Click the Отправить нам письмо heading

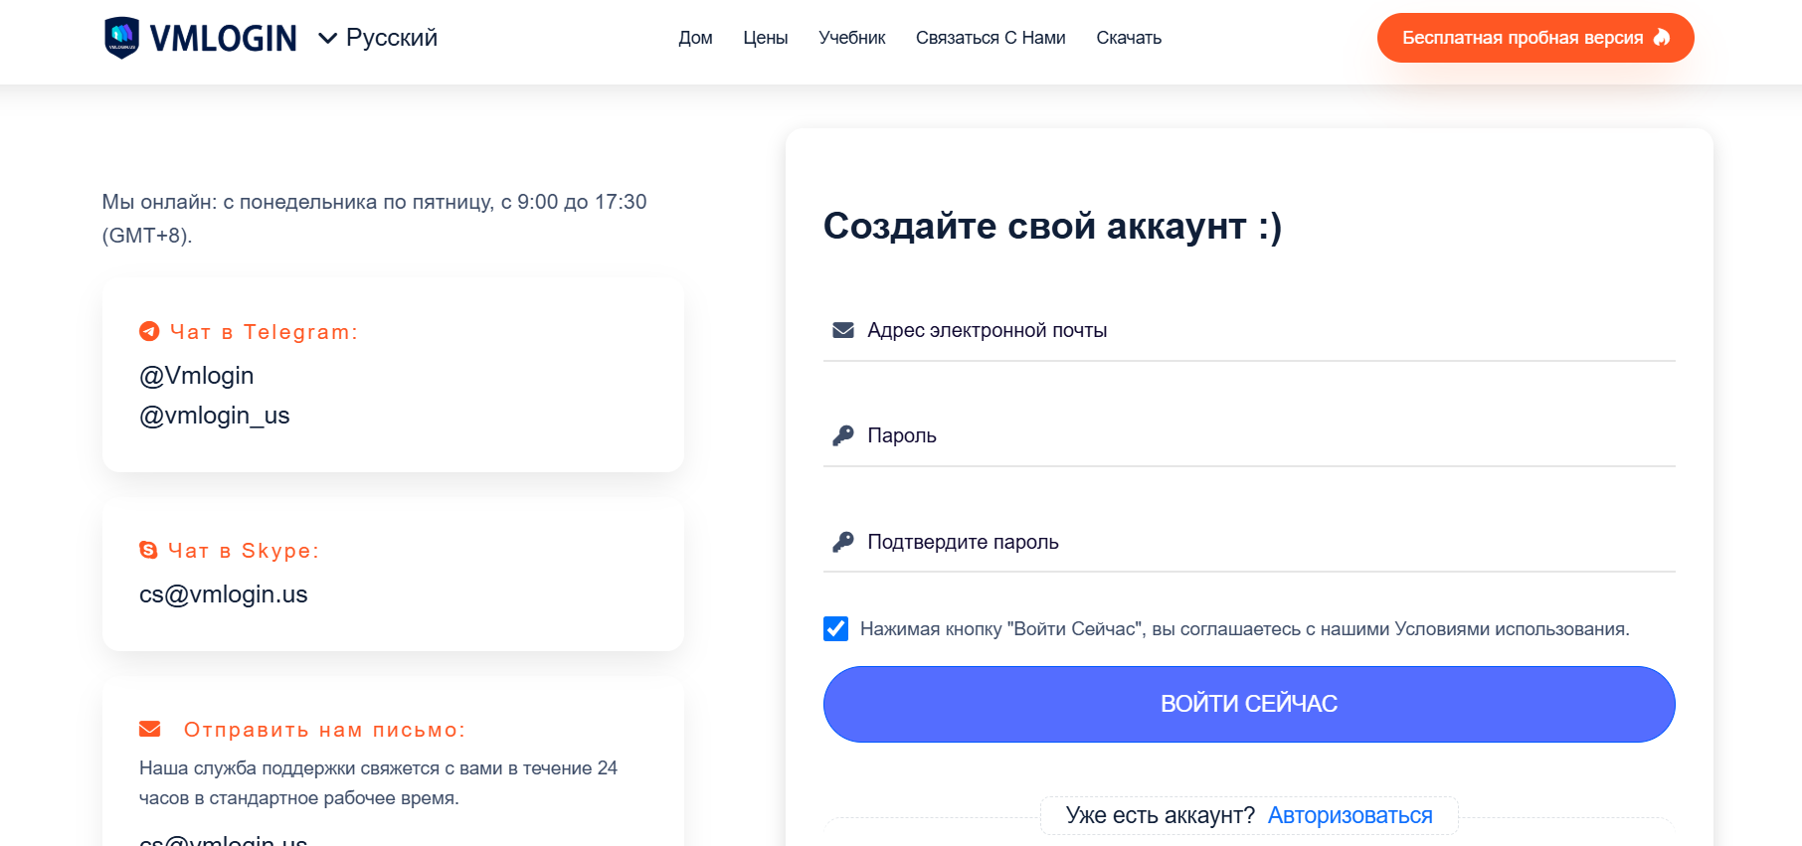click(324, 730)
